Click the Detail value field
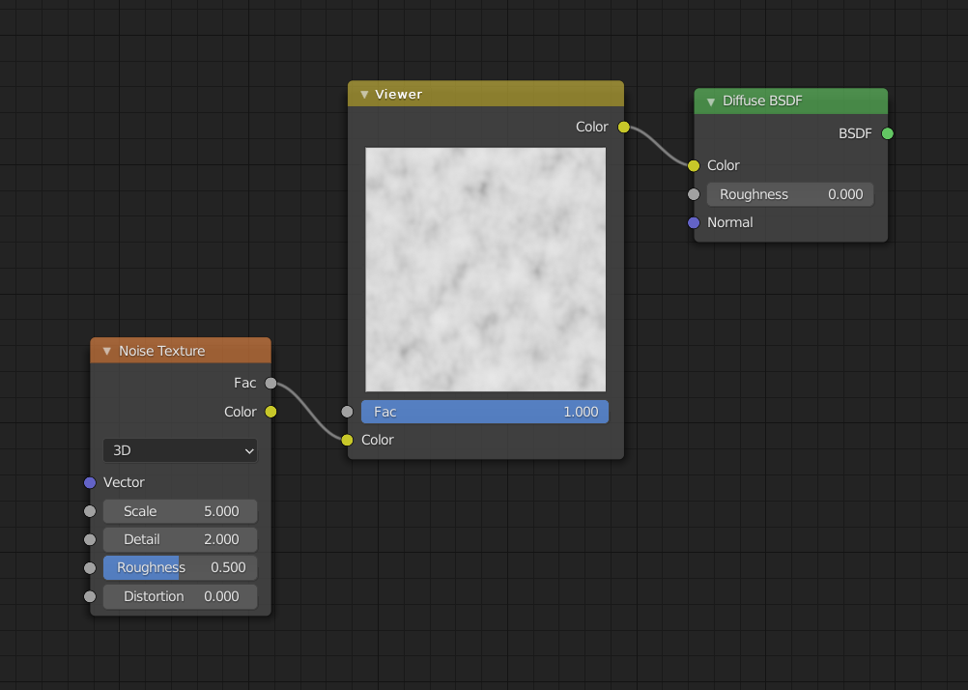Image resolution: width=968 pixels, height=690 pixels. point(180,539)
